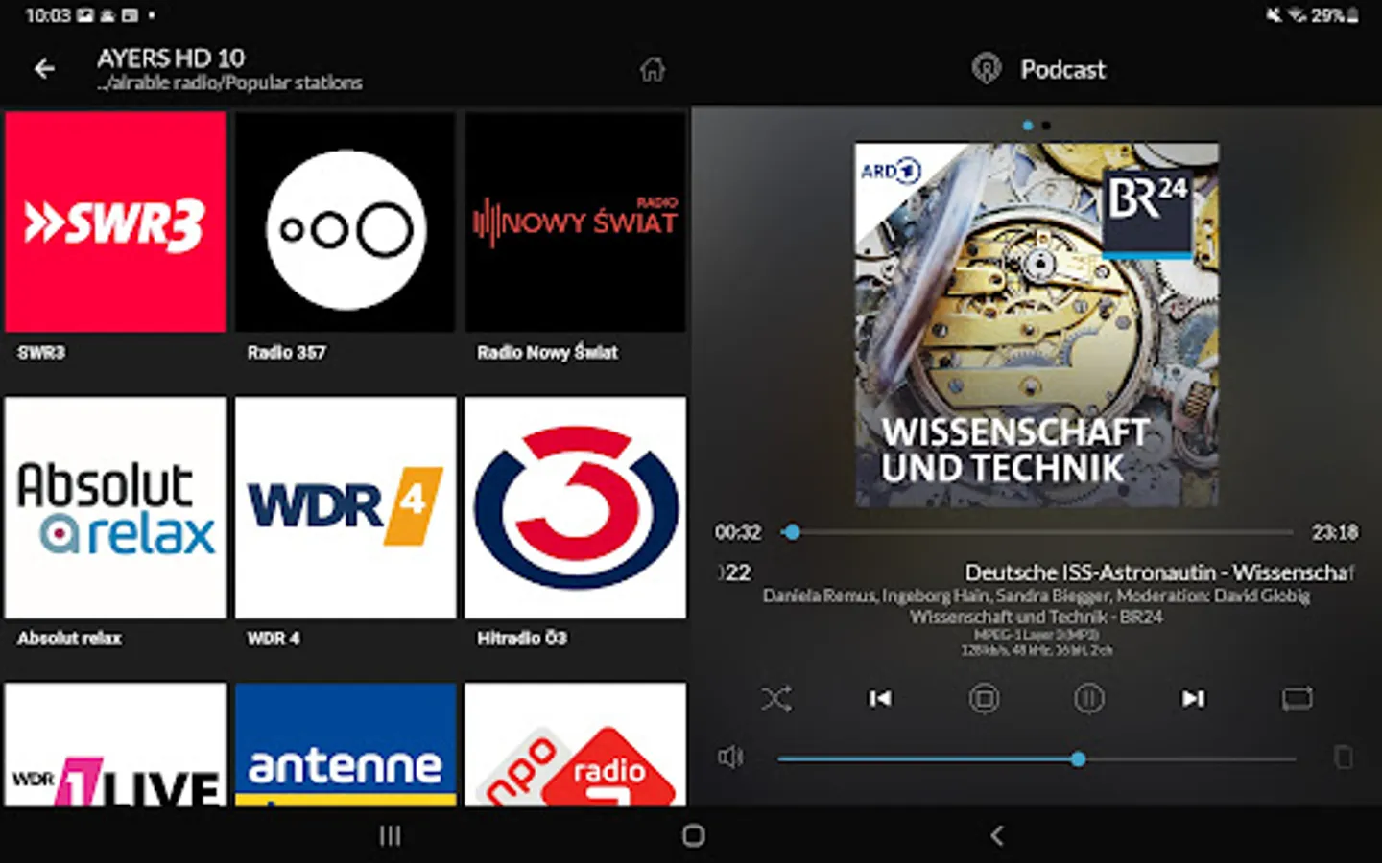
Task: Open the antenne station tile
Action: coord(345,744)
